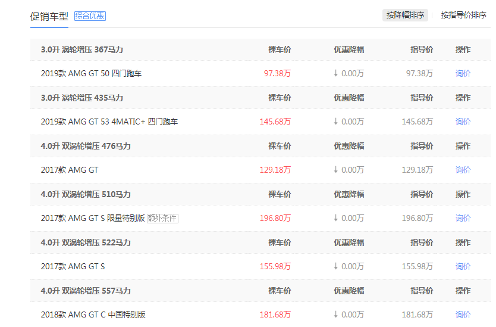496x327 pixels.
Task: Click gray guide price 129.18万
Action: coord(417,170)
